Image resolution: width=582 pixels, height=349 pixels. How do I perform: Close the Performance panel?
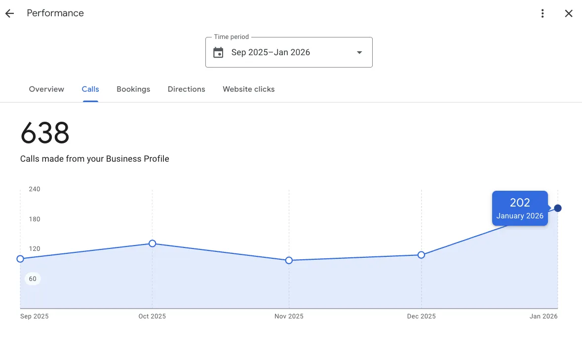coord(569,13)
